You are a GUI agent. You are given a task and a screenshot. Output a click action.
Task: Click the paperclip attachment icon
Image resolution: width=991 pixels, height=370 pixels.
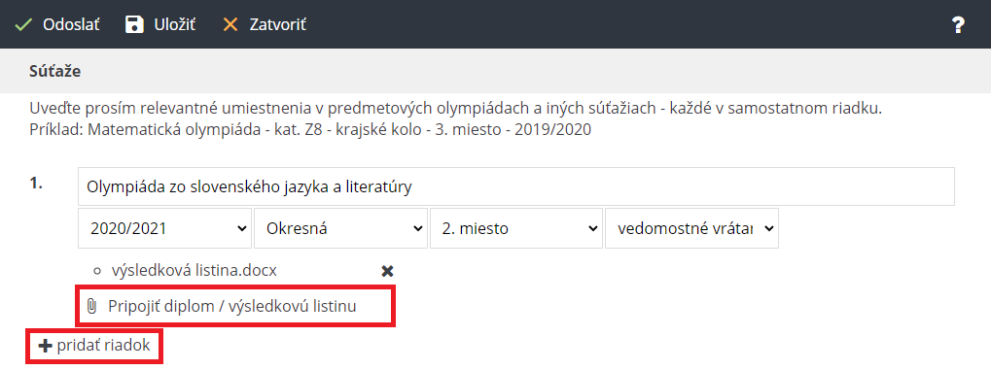(x=91, y=307)
